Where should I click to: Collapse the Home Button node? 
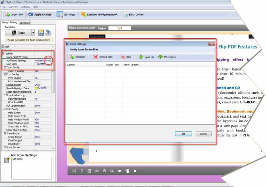point(5,147)
